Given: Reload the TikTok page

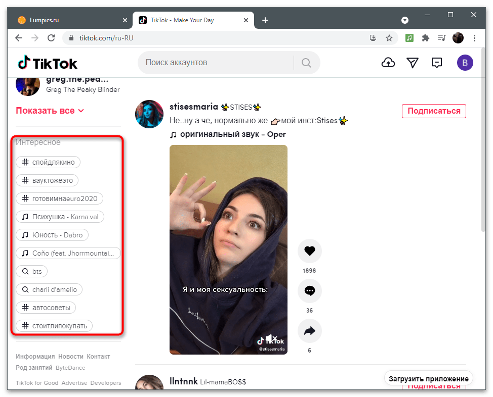Looking at the screenshot, I should pyautogui.click(x=51, y=38).
